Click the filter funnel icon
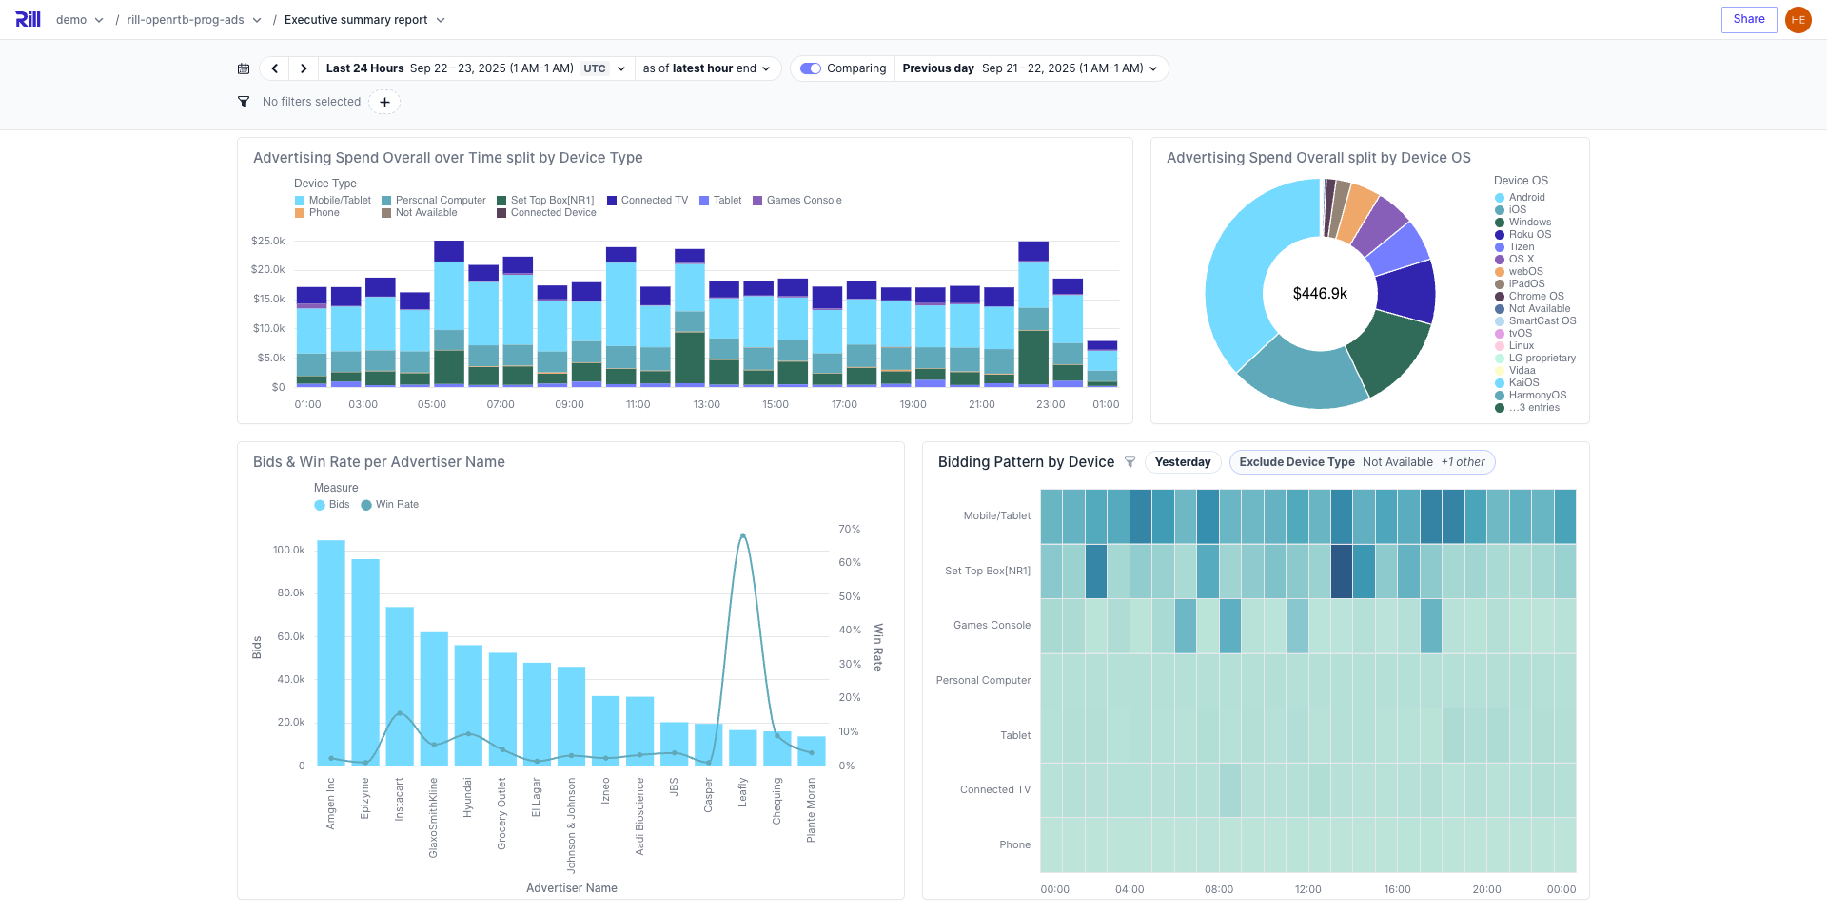Viewport: 1827px width, 912px height. tap(244, 102)
